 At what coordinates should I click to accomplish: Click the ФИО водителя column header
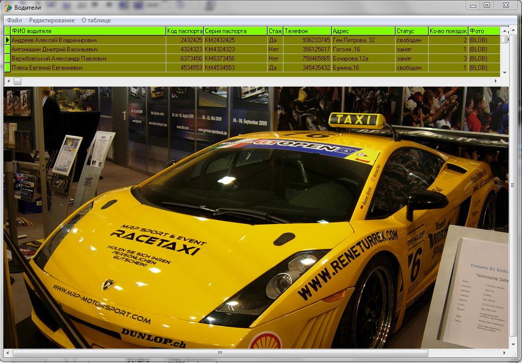tap(88, 31)
